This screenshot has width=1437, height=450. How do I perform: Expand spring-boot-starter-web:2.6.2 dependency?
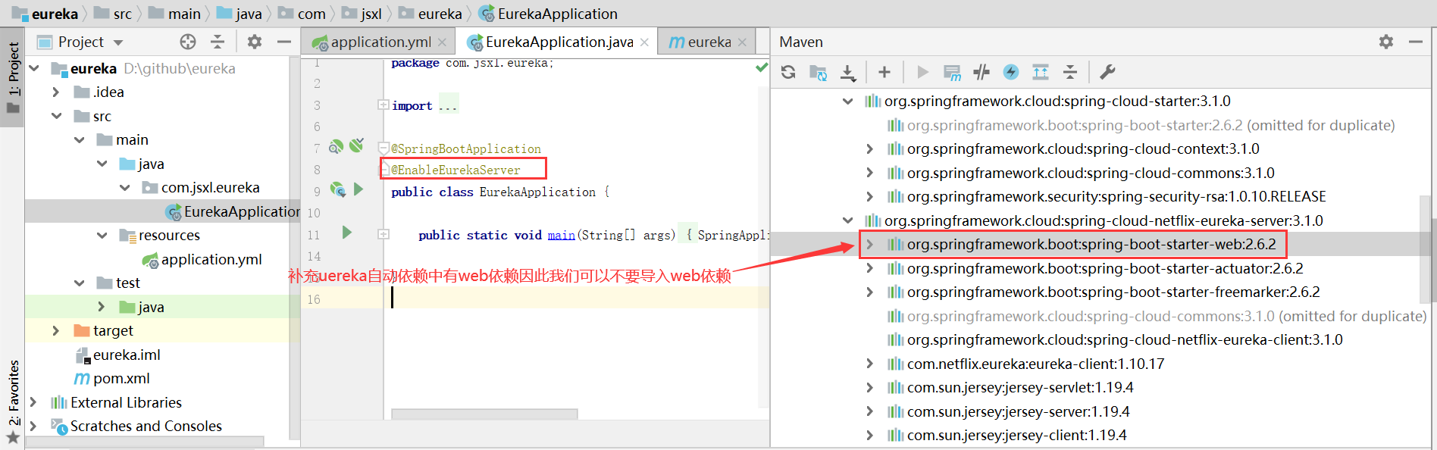[870, 244]
